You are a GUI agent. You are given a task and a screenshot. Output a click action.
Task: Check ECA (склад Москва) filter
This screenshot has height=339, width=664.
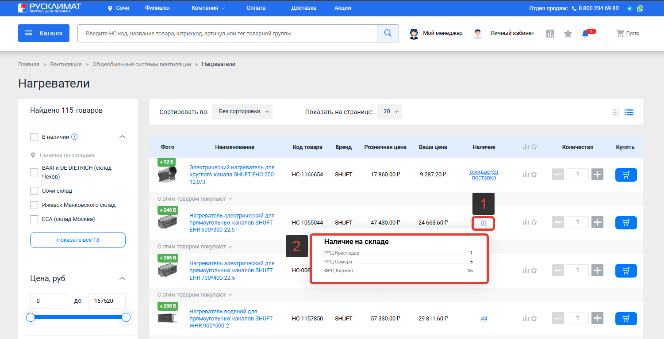click(34, 219)
